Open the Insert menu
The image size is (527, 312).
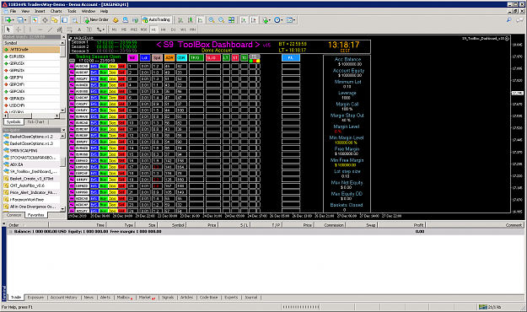(x=40, y=11)
